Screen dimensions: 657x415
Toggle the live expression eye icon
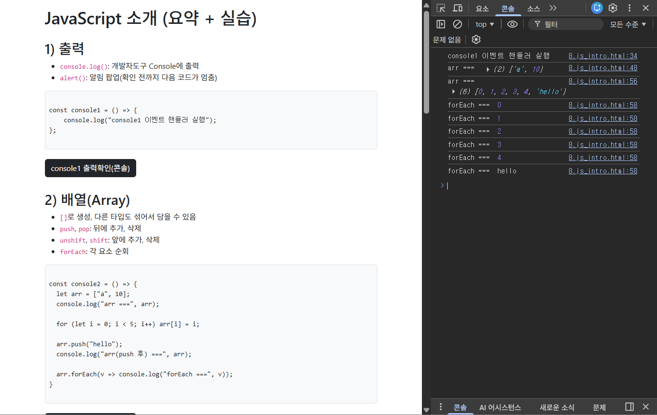pos(512,24)
